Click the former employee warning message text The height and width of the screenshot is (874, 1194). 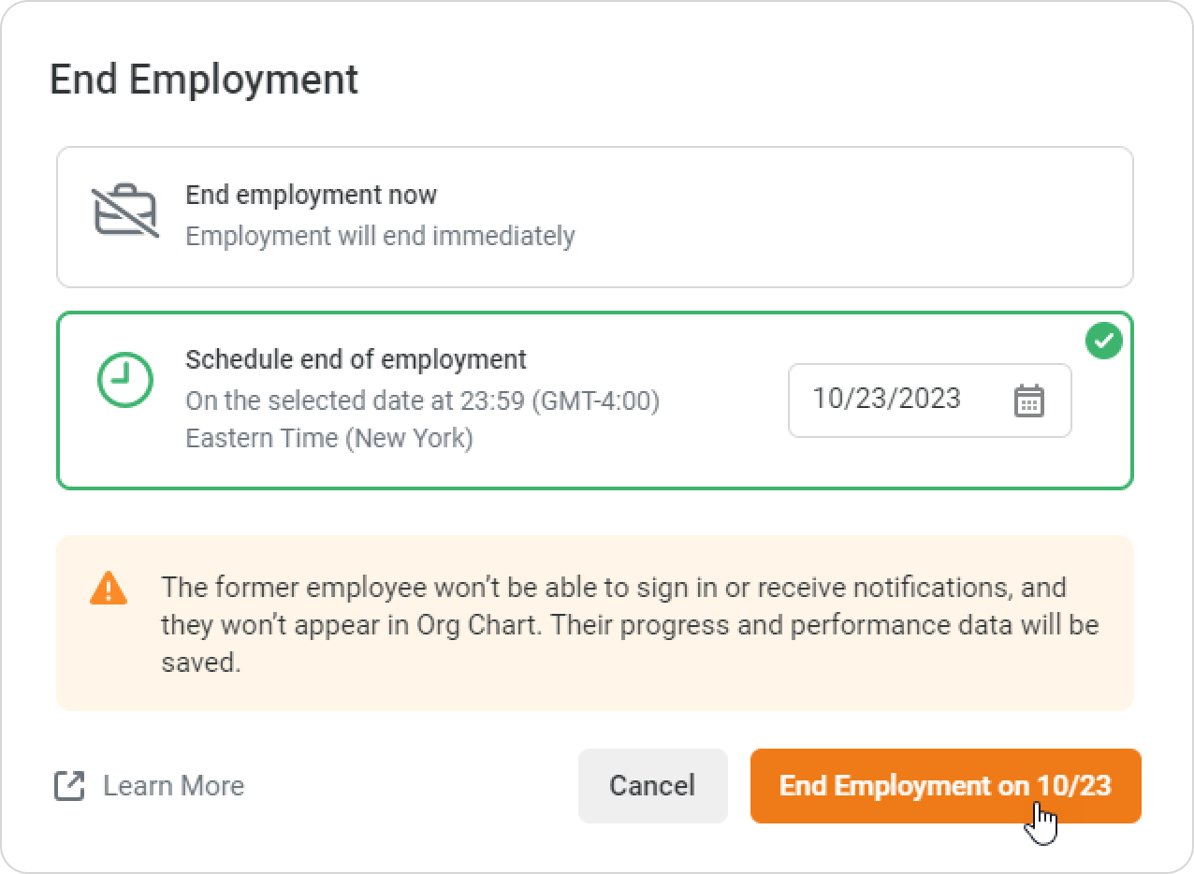pyautogui.click(x=613, y=606)
